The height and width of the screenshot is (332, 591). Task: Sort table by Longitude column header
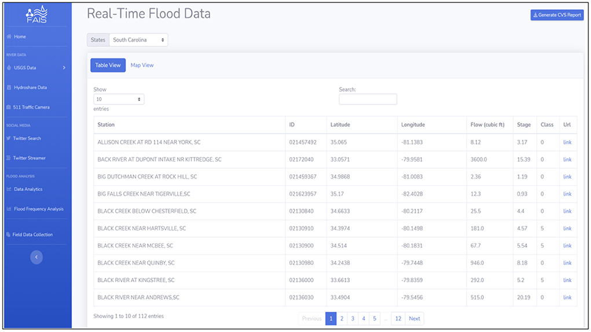(x=432, y=124)
